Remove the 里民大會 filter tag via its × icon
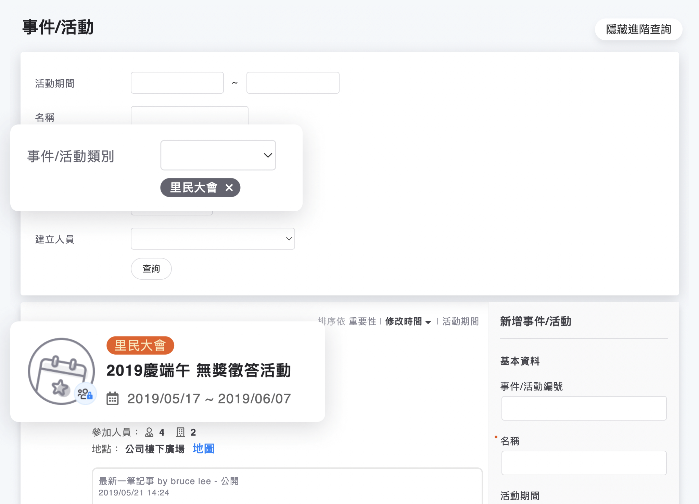This screenshot has width=699, height=504. pyautogui.click(x=229, y=188)
